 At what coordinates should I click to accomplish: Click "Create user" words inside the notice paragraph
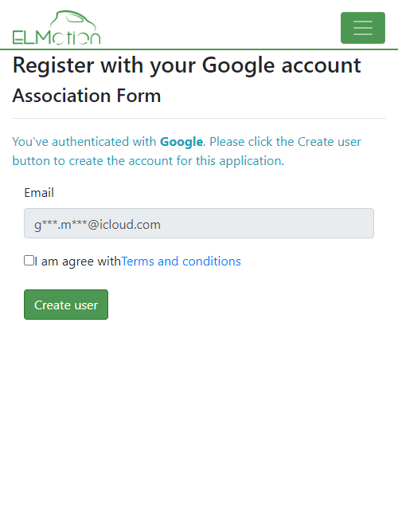coord(329,142)
